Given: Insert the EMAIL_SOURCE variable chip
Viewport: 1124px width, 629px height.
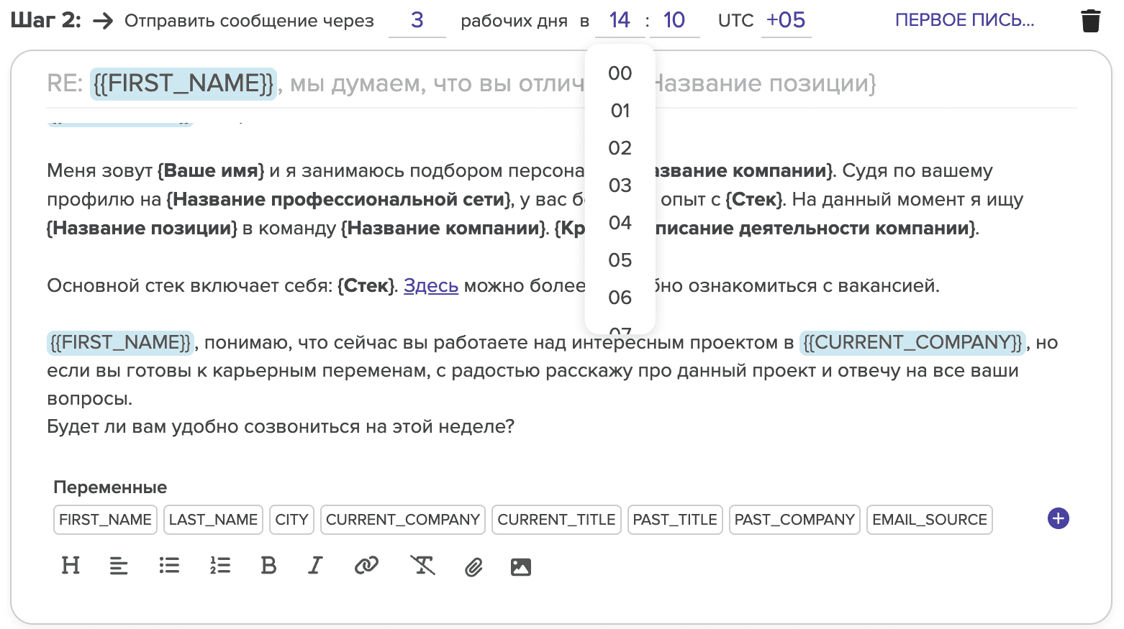Looking at the screenshot, I should click(x=929, y=520).
